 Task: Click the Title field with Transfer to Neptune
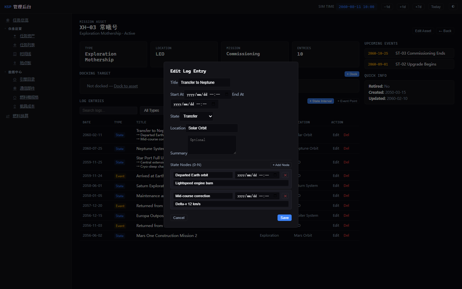pos(204,83)
